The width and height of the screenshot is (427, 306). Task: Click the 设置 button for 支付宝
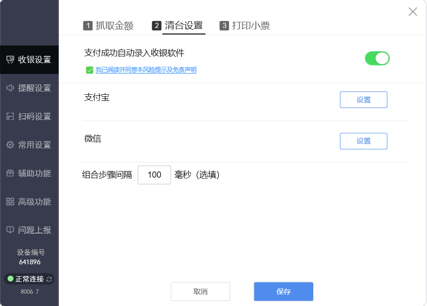(x=363, y=100)
